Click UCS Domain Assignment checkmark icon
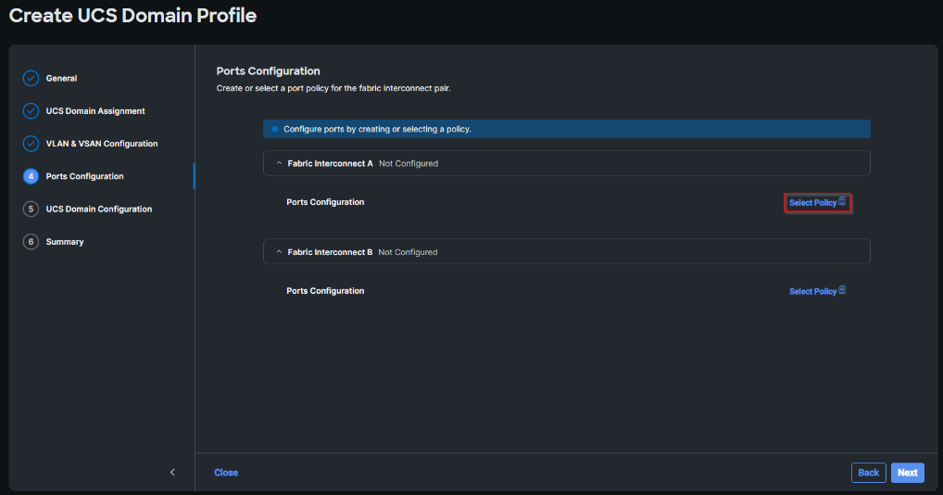943x495 pixels. pyautogui.click(x=31, y=111)
